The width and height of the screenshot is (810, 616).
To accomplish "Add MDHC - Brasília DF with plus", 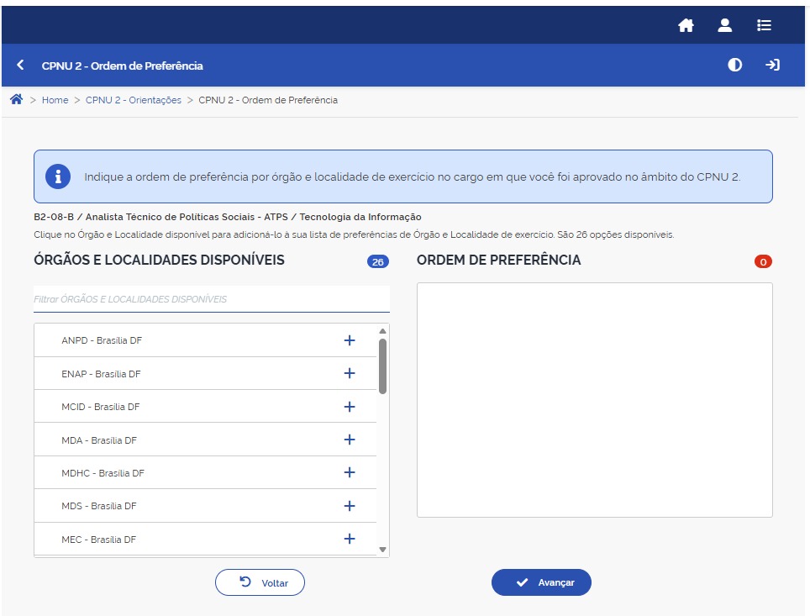I will (x=350, y=472).
